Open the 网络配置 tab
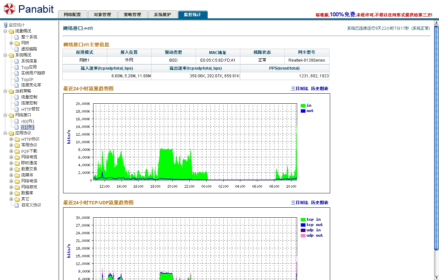 coord(72,15)
